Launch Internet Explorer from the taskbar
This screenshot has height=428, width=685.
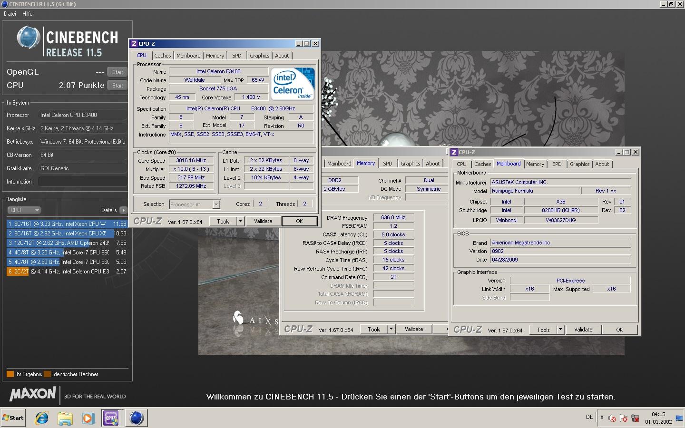point(42,418)
